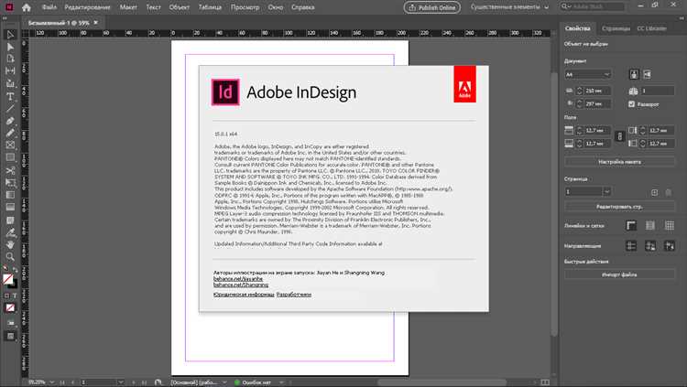
Task: Choose the Hand tool
Action: coord(10,244)
